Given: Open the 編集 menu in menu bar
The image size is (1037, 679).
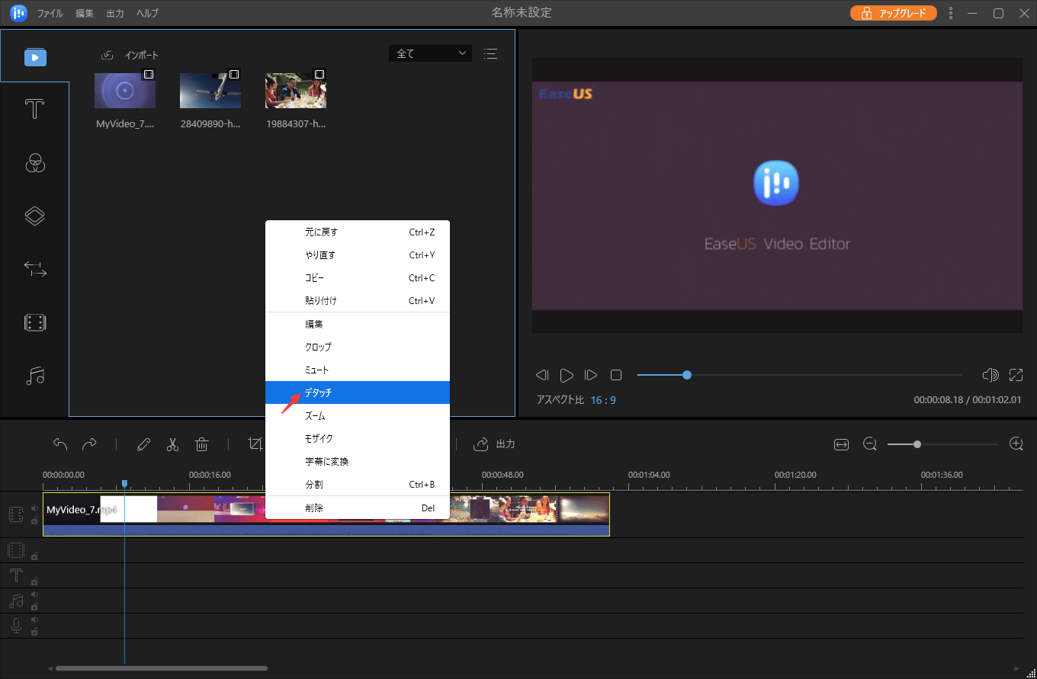Looking at the screenshot, I should [85, 14].
